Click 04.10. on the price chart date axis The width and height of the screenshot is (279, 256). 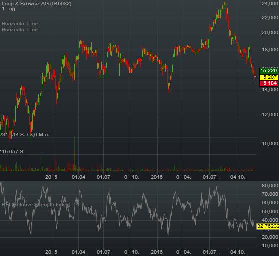pyautogui.click(x=237, y=177)
